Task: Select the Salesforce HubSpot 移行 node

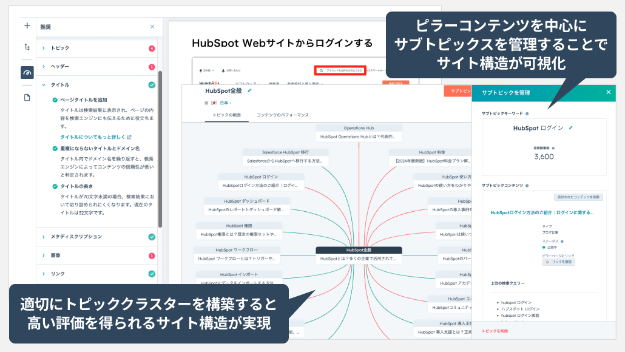Action: [285, 157]
